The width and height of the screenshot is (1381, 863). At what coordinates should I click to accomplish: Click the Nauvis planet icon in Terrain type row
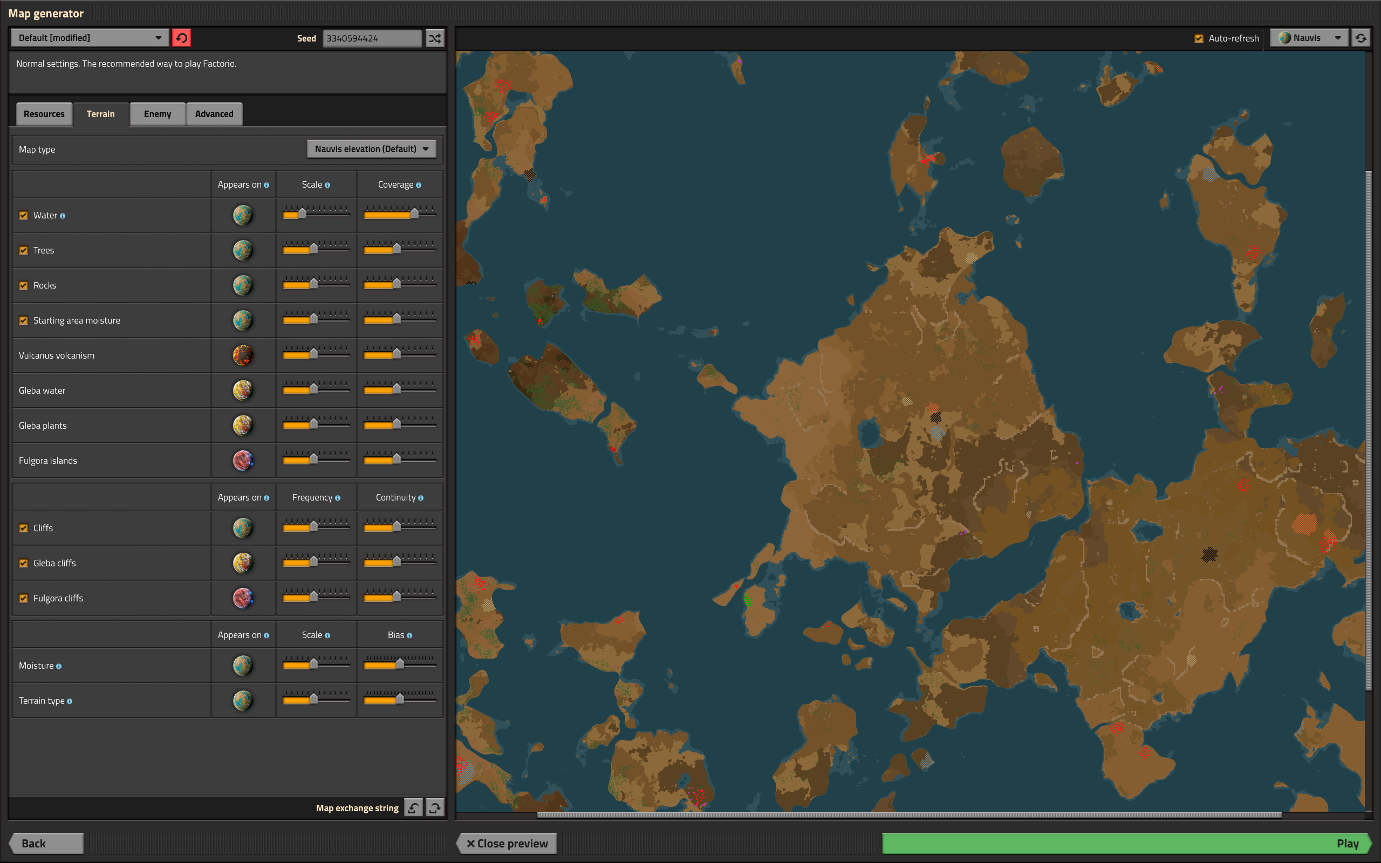(x=243, y=700)
